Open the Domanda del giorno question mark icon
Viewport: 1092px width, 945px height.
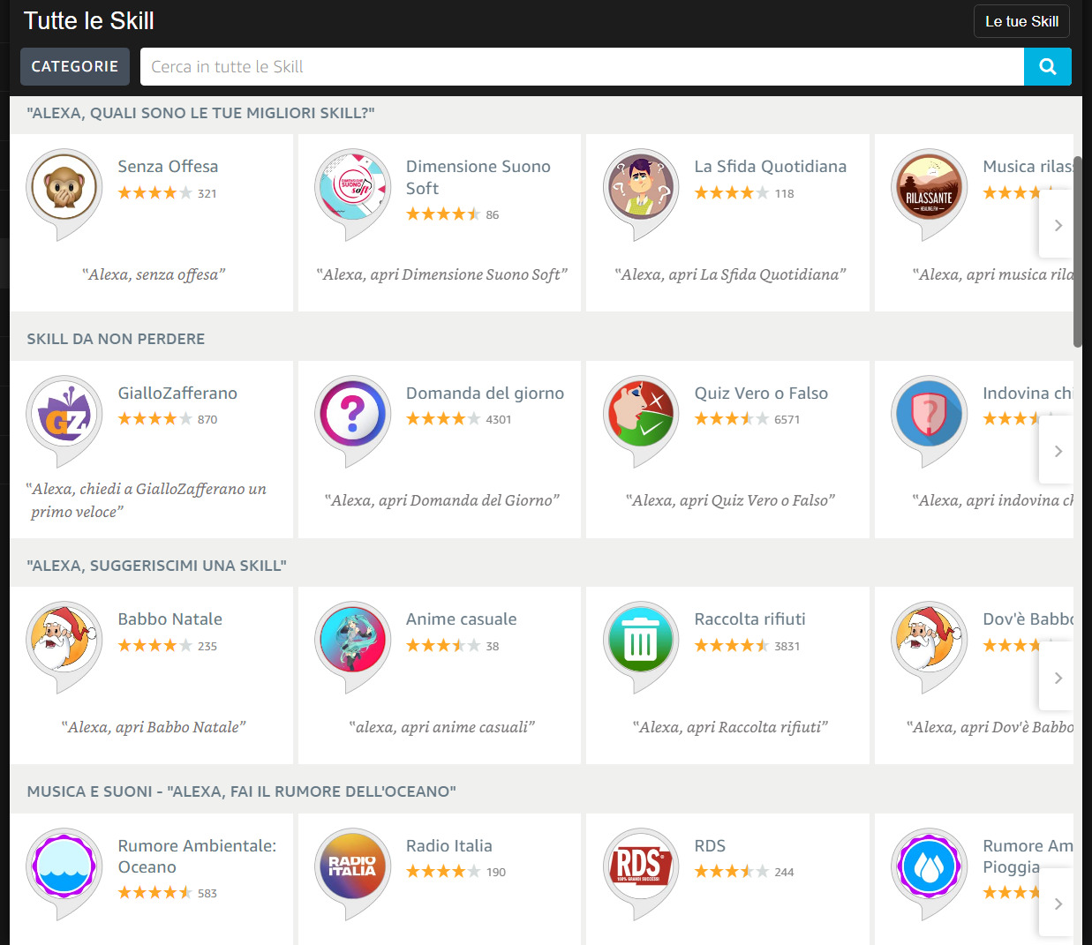pyautogui.click(x=353, y=419)
